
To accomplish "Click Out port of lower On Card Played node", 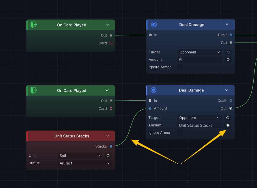I will coord(111,101).
